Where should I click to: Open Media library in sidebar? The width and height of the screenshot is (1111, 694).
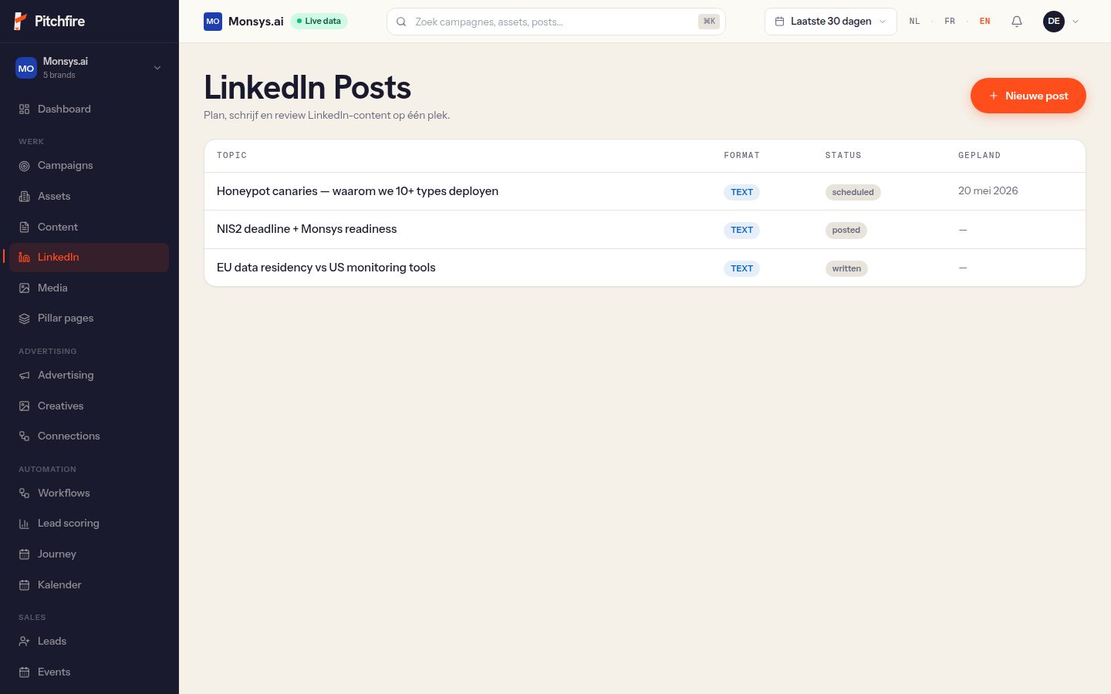(89, 288)
